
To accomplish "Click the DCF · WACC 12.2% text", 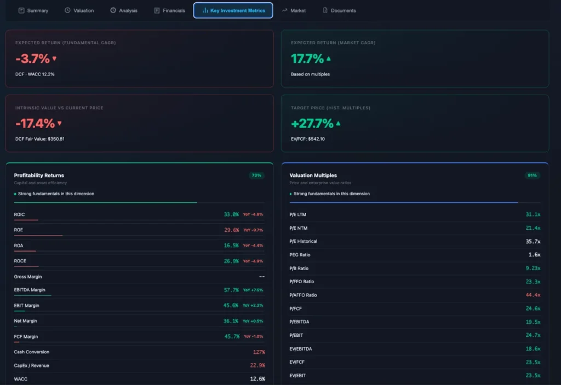I will 35,74.
